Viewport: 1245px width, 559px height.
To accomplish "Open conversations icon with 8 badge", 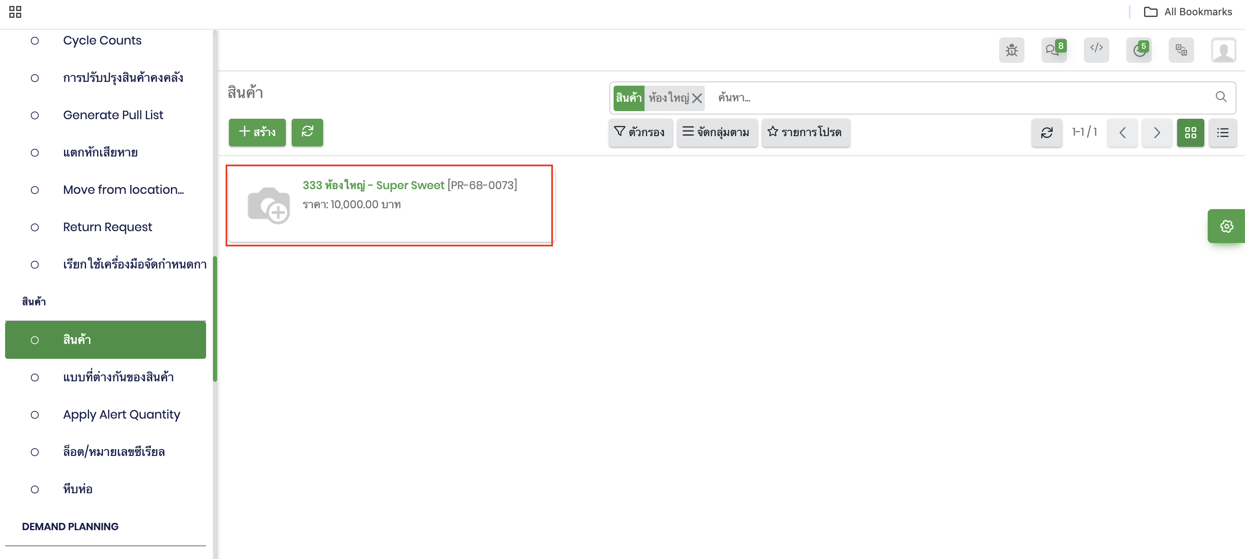I will pos(1053,50).
